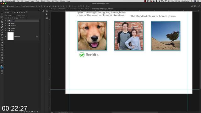Toggle Show Transform Controls checkbox
The width and height of the screenshot is (201, 113).
[x=21, y=6]
